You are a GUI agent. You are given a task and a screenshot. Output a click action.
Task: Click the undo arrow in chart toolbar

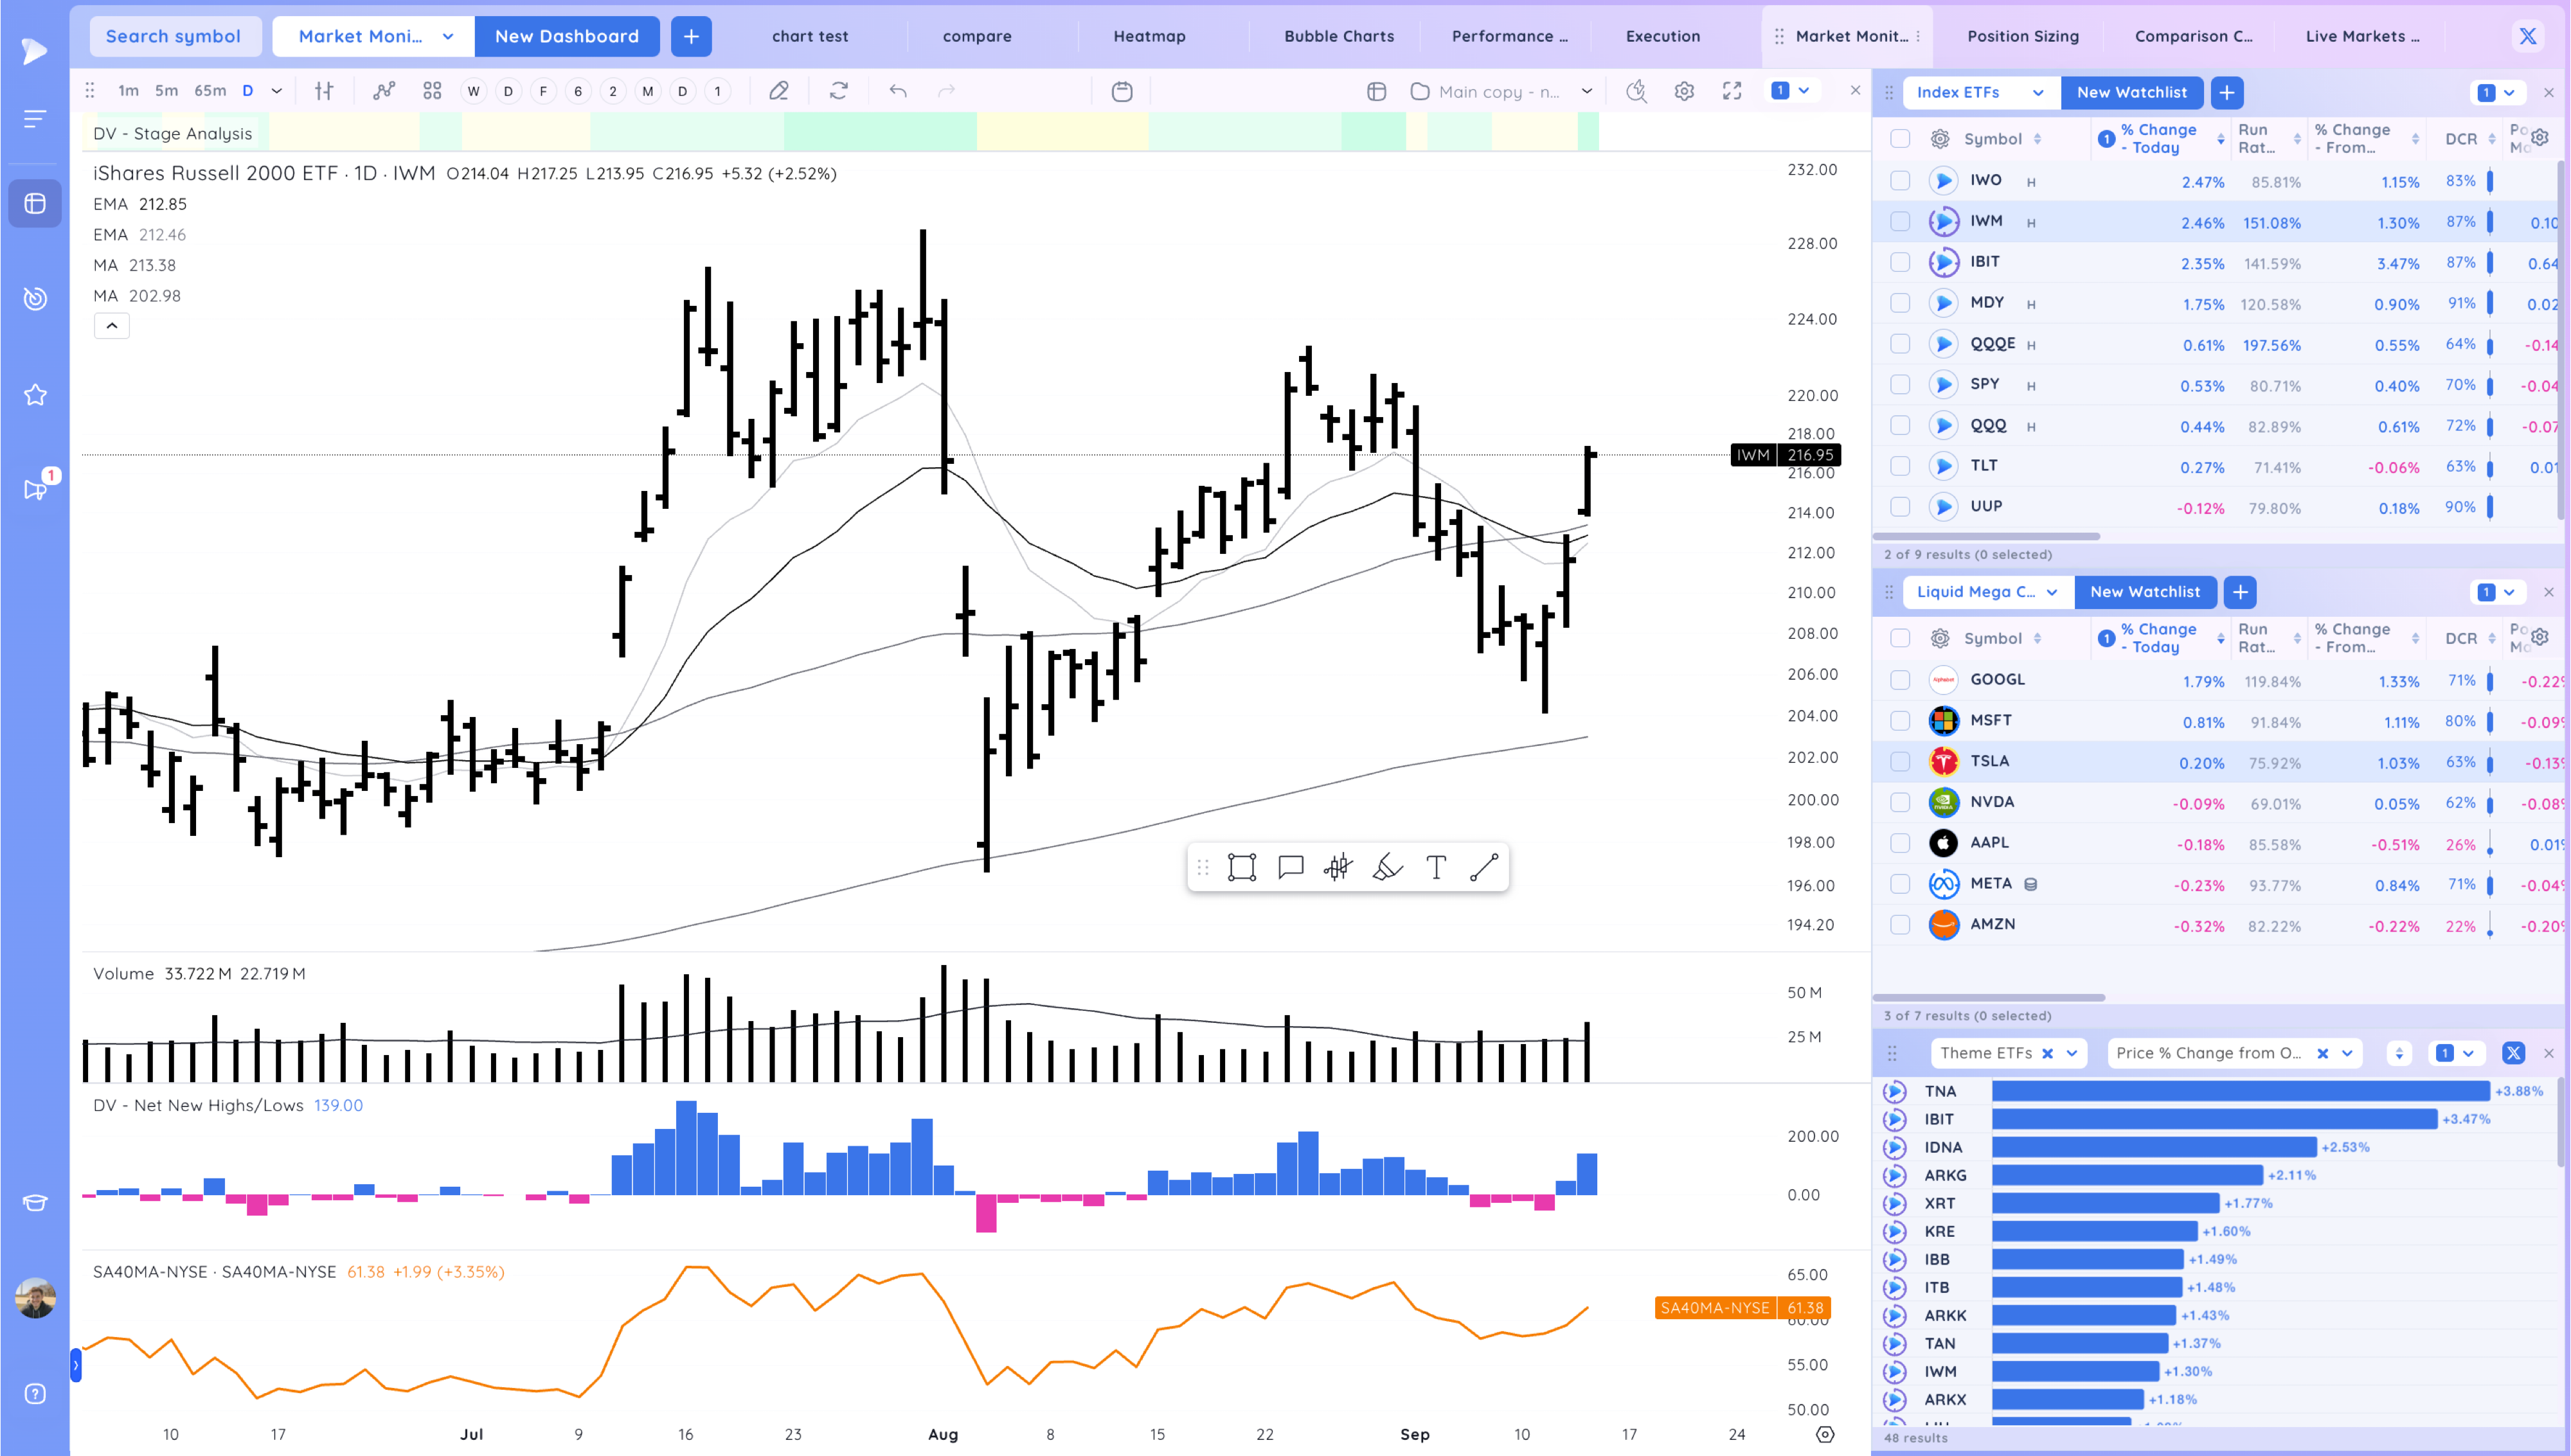(898, 91)
